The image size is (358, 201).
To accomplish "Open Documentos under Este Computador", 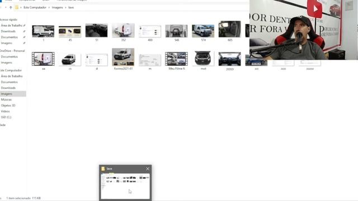I will [9, 82].
